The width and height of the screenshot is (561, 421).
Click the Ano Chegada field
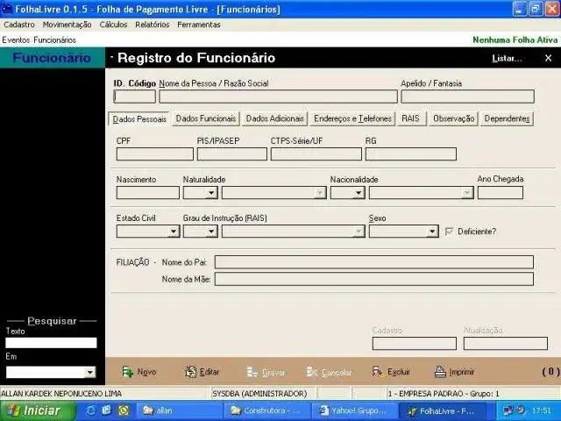click(501, 193)
